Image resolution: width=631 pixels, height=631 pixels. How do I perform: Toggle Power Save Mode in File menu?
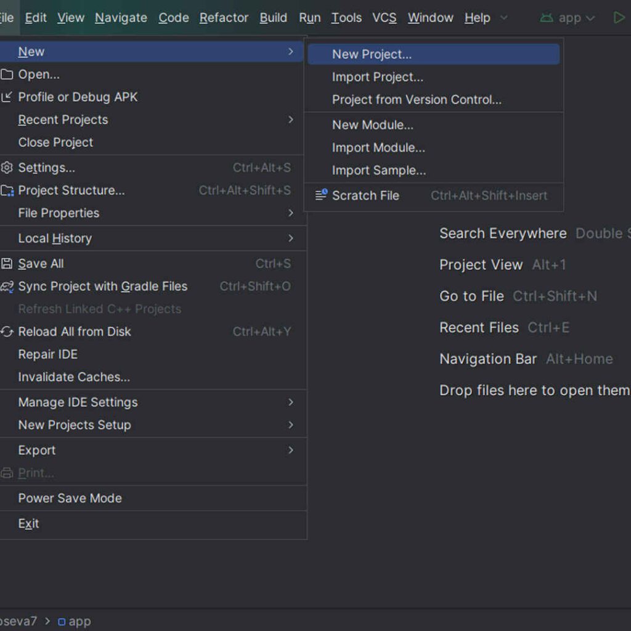click(x=70, y=498)
